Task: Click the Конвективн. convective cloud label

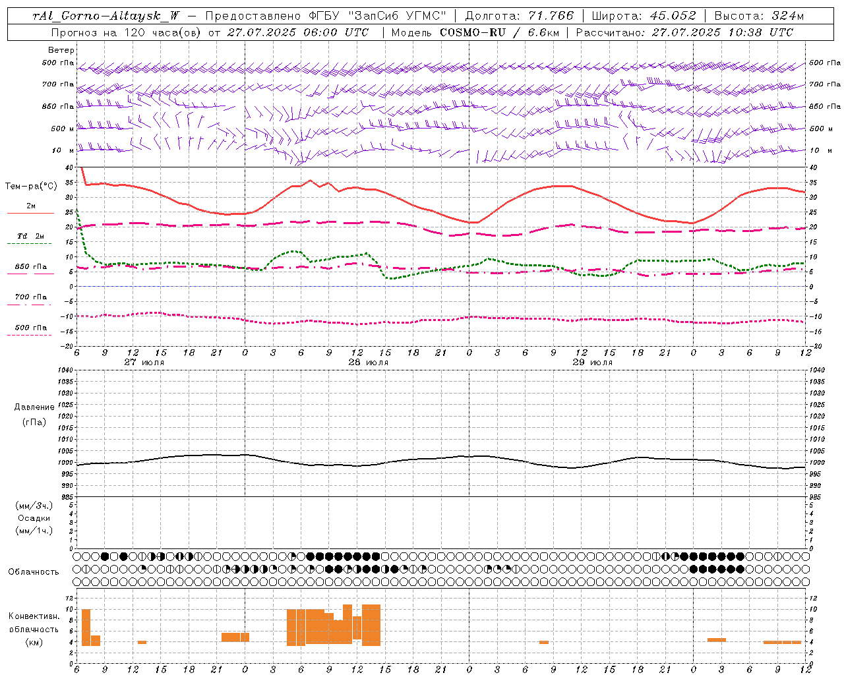Action: click(34, 616)
